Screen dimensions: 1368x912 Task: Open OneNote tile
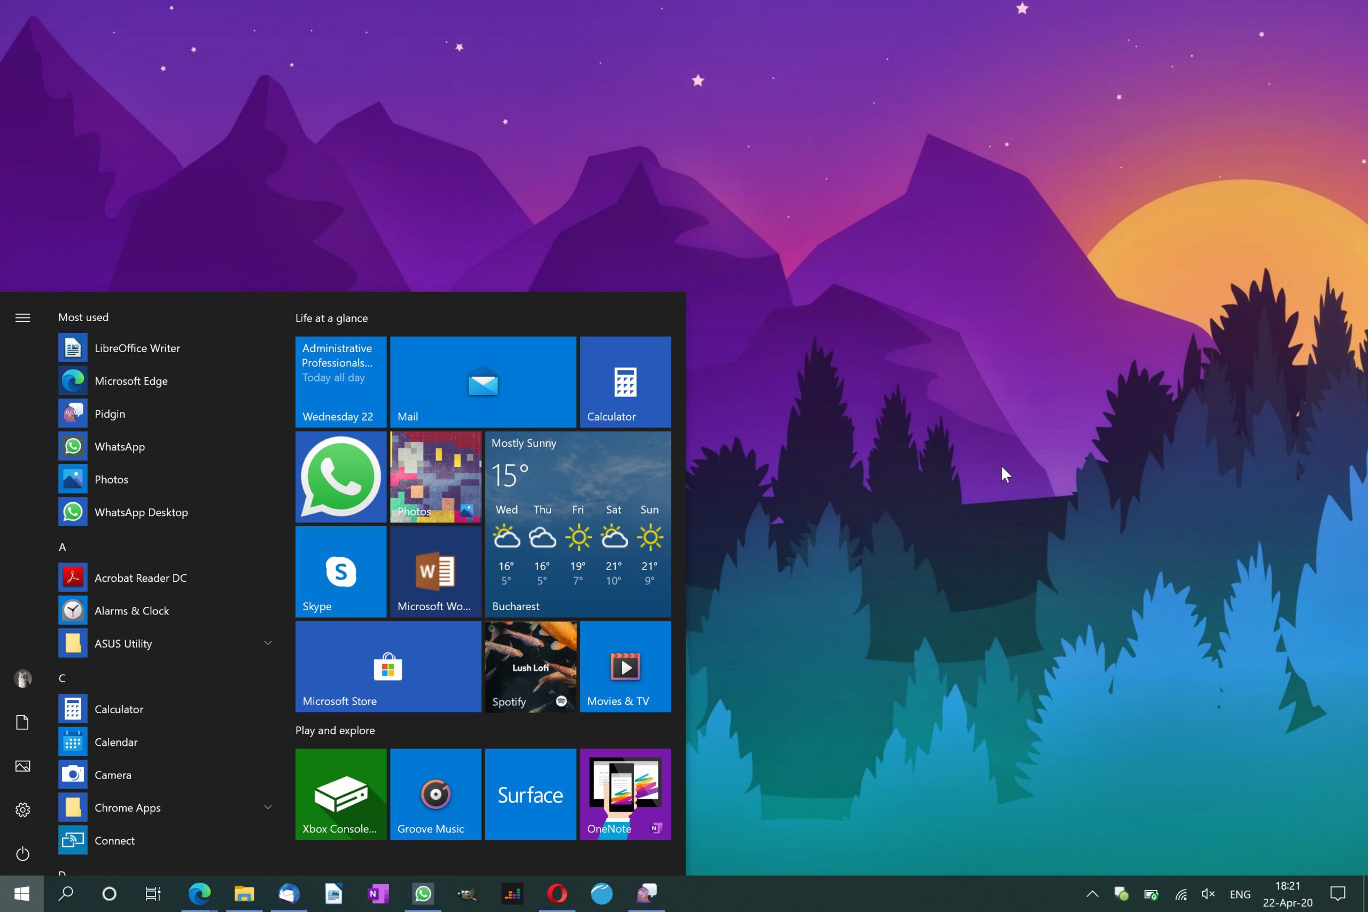[x=625, y=794]
